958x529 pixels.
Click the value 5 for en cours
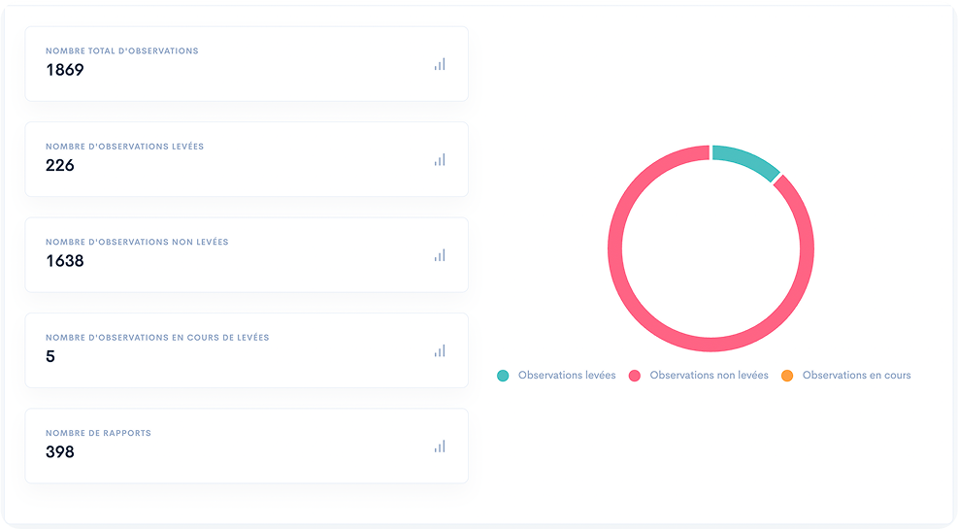(50, 357)
